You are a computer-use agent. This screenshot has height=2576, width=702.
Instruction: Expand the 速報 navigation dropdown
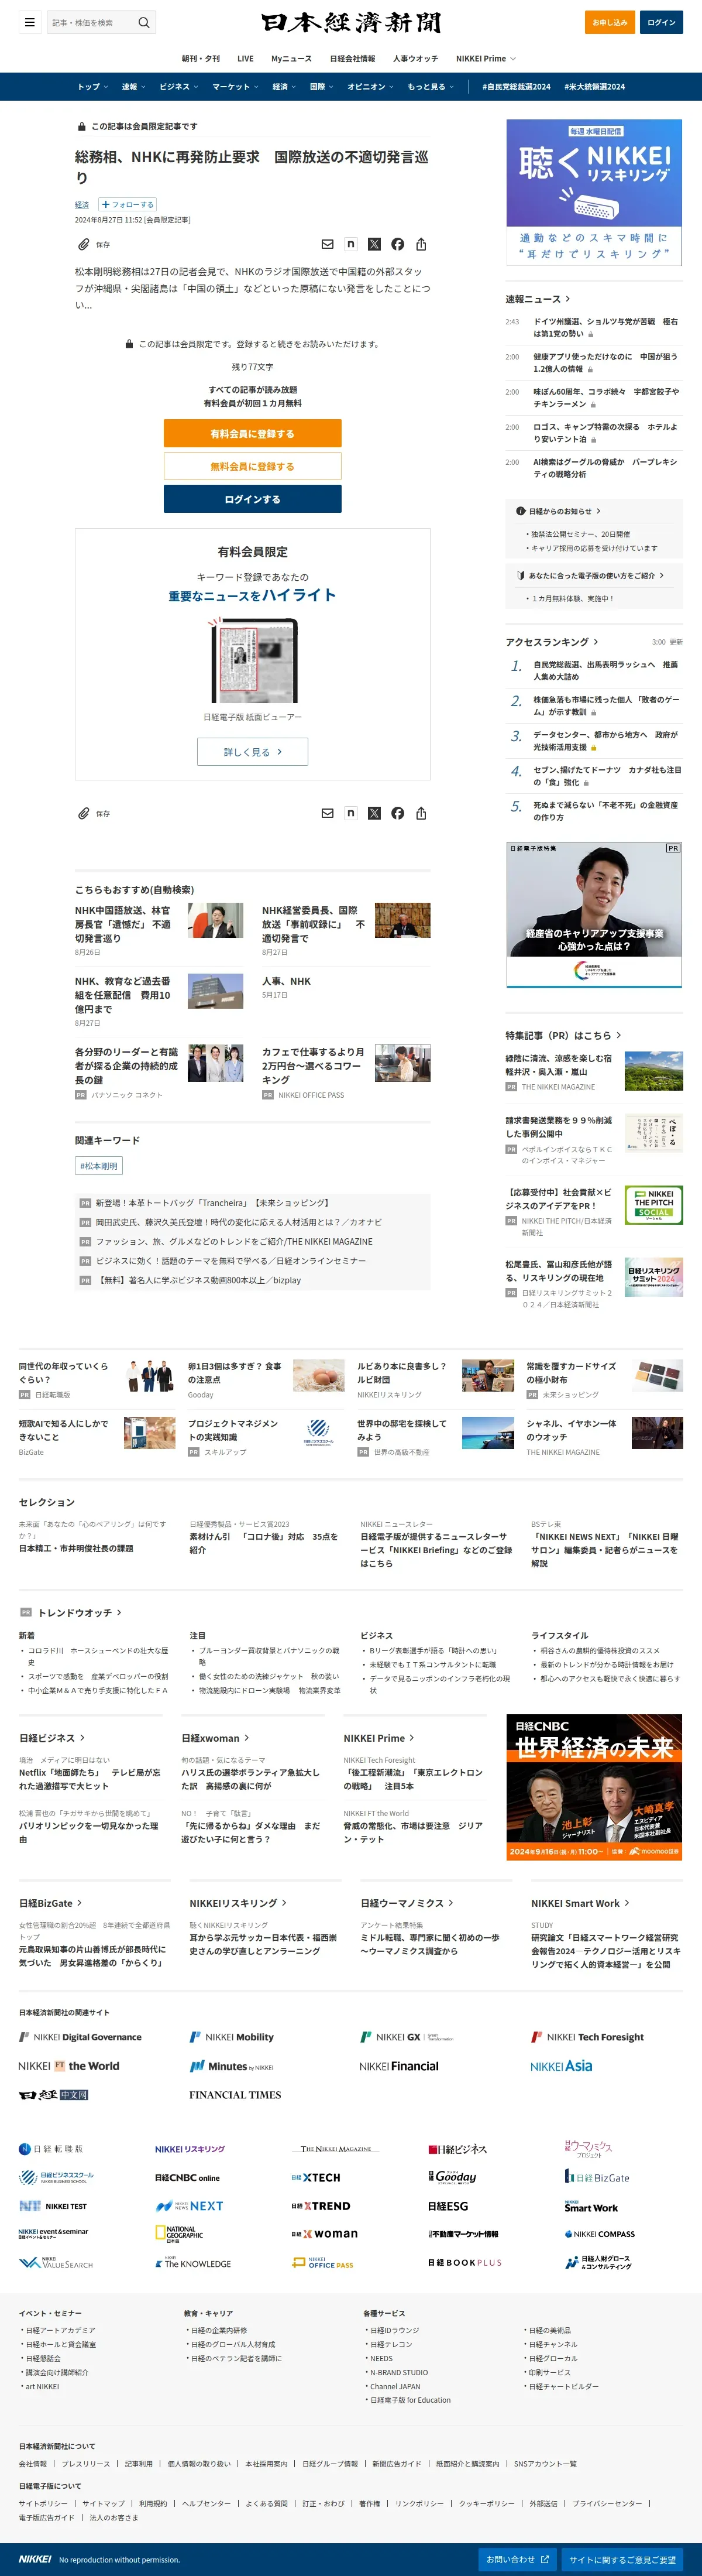point(134,87)
